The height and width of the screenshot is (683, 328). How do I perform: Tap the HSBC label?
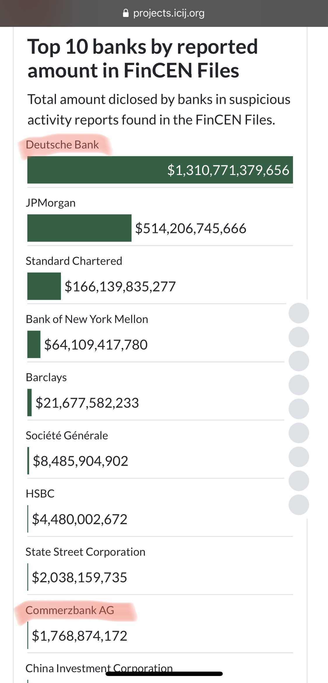[x=40, y=494]
